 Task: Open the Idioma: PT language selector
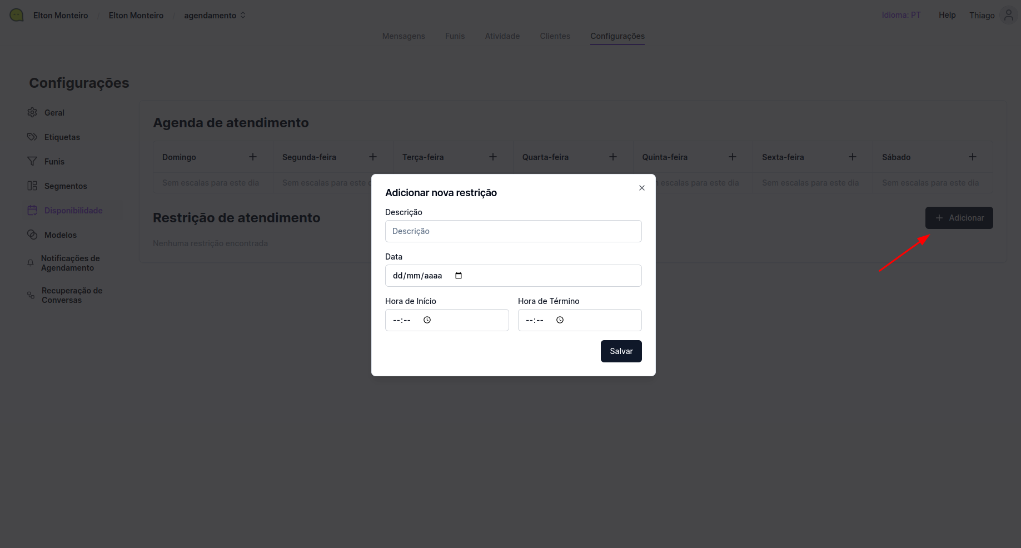coord(901,15)
